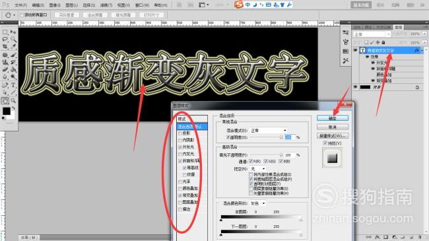Image resolution: width=429 pixels, height=241 pixels.
Task: Toggle the 外发光 outer glow checkbox
Action: pyautogui.click(x=180, y=147)
